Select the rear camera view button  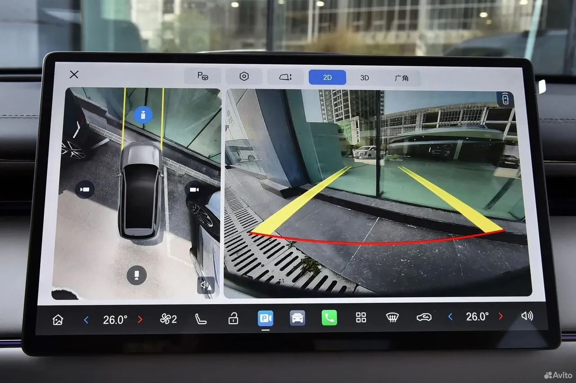pos(136,275)
